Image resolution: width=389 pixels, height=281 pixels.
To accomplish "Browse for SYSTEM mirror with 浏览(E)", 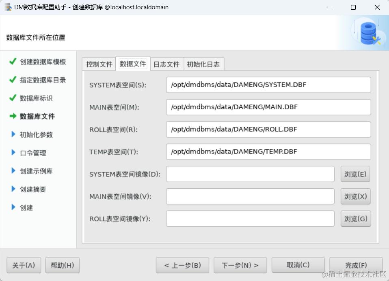I will click(355, 174).
